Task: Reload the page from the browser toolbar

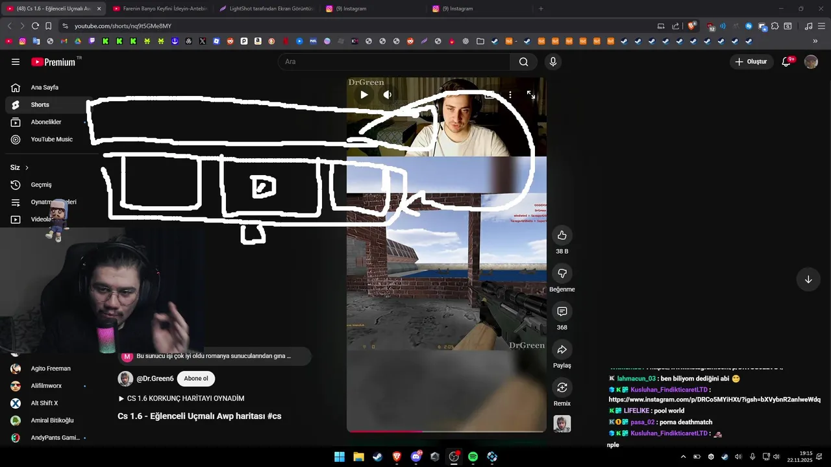Action: (x=35, y=26)
